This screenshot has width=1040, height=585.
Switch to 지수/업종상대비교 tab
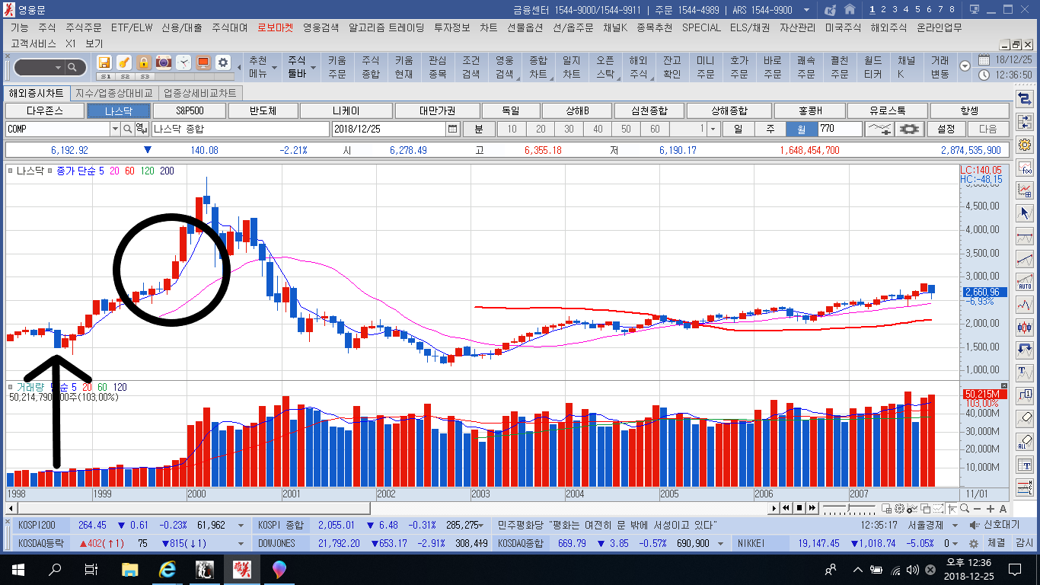(113, 93)
